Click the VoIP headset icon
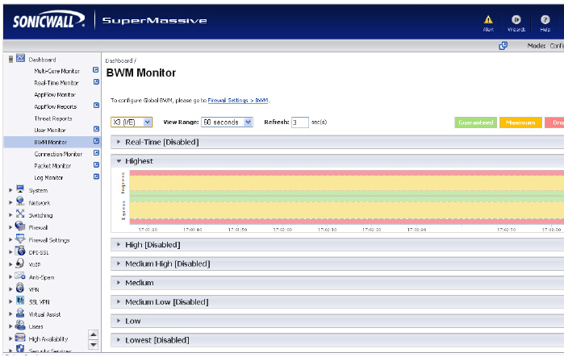Viewport: 564px width, 357px height. [x=20, y=264]
